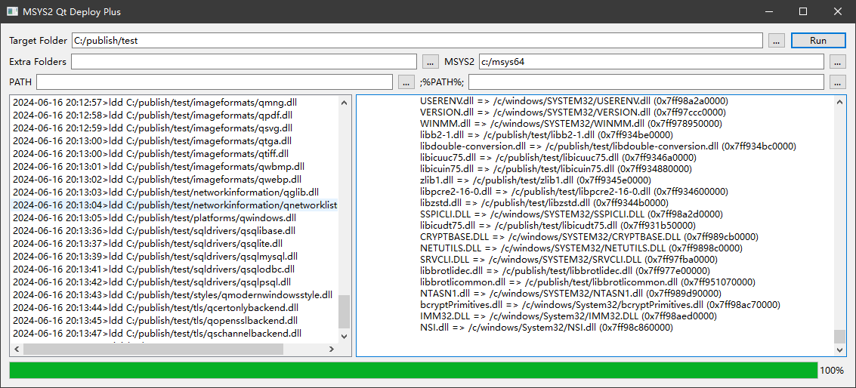Click the output pane scrollbar thumb

click(x=839, y=336)
